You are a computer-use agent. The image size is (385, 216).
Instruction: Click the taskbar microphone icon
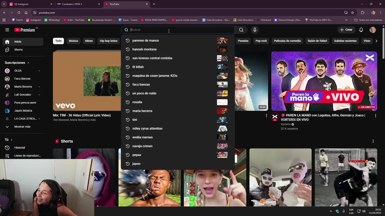click(x=343, y=211)
